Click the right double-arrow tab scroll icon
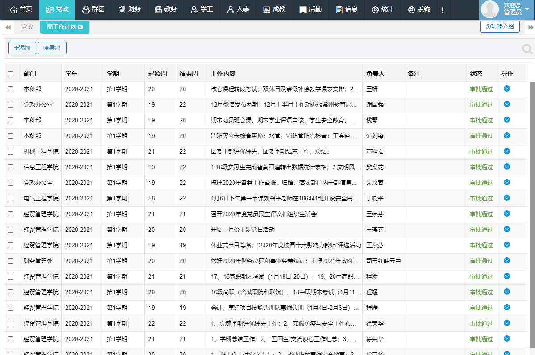535x355 pixels. pyautogui.click(x=531, y=27)
